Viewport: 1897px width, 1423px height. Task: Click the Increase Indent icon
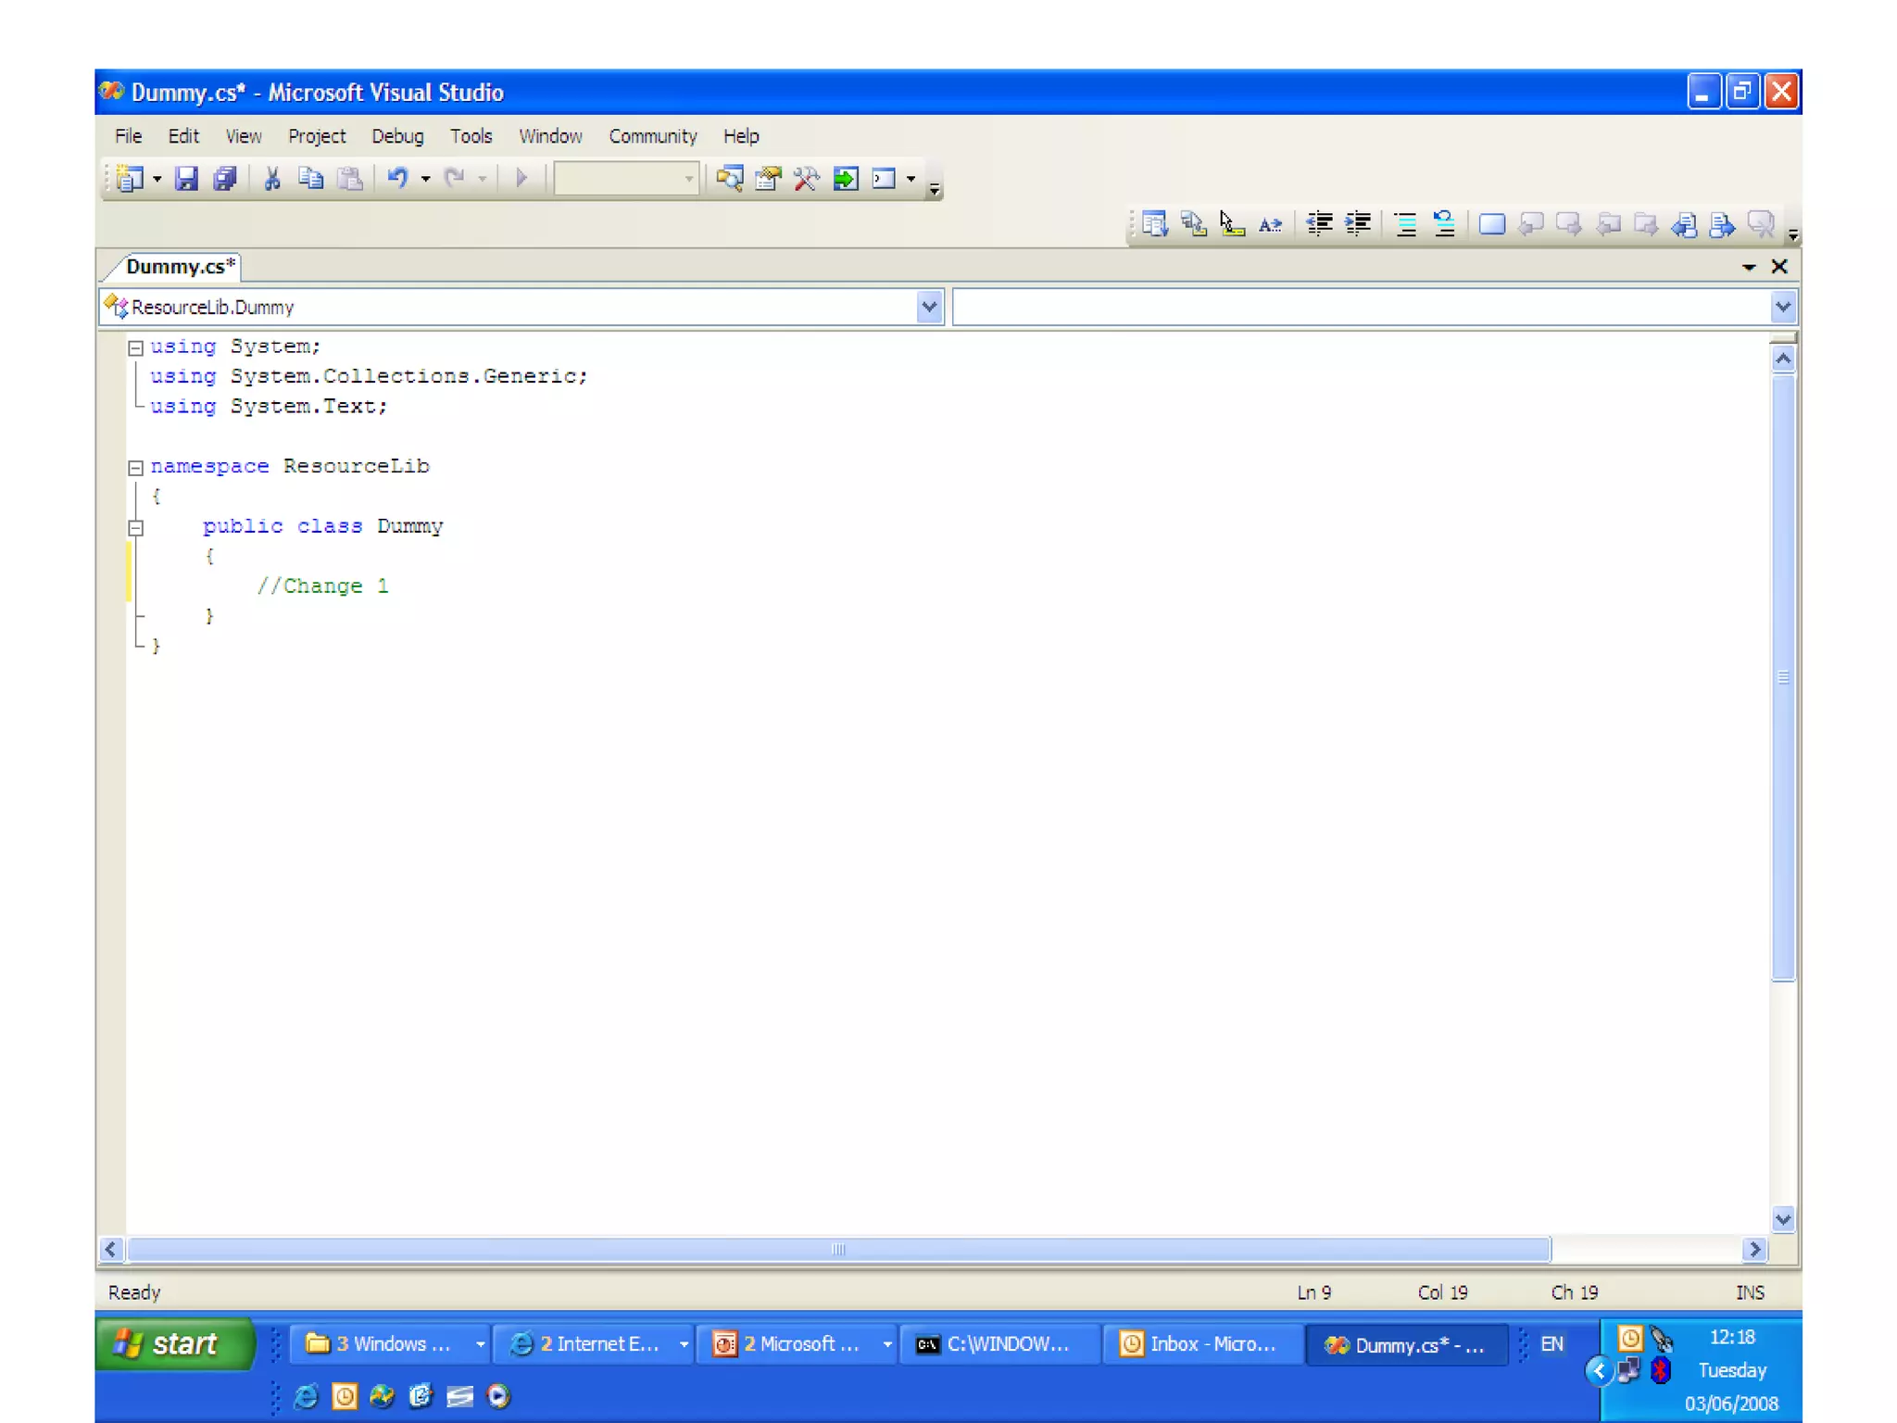click(1358, 223)
